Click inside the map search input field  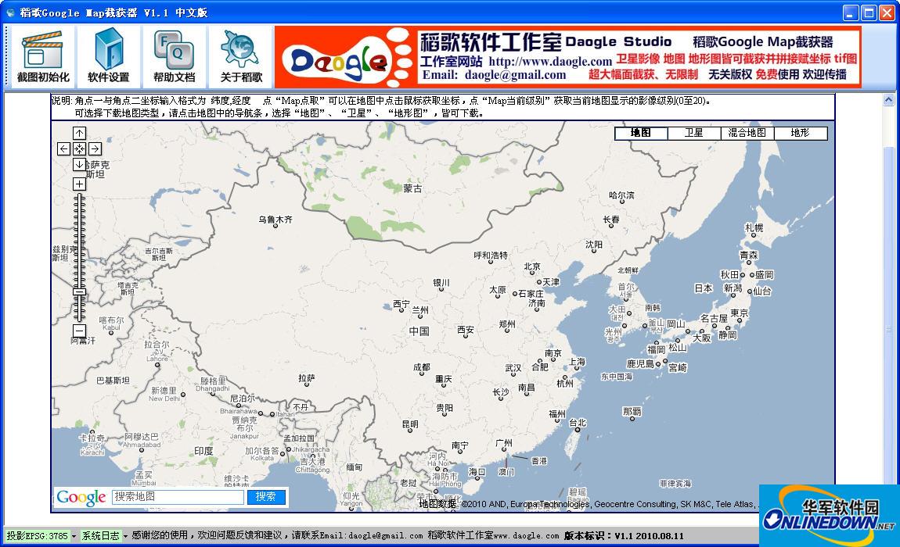point(176,497)
